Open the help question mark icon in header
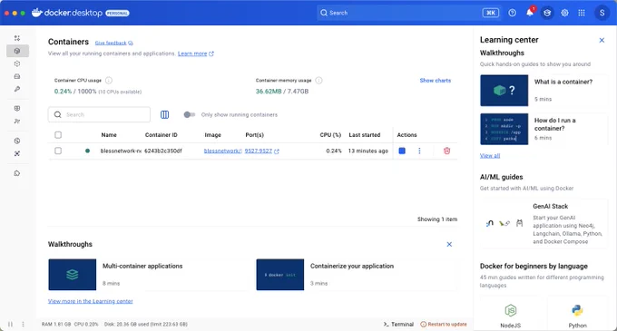 point(512,13)
